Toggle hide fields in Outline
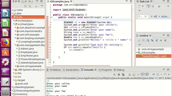This screenshot has width=172, height=96. (152, 41)
